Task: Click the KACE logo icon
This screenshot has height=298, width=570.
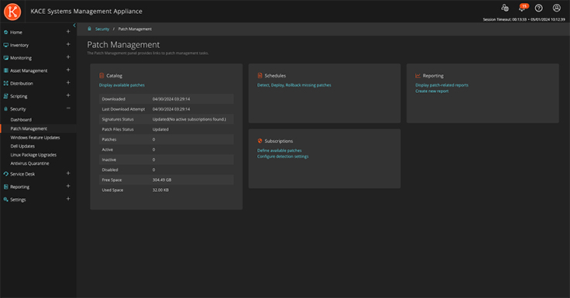Action: (x=12, y=12)
